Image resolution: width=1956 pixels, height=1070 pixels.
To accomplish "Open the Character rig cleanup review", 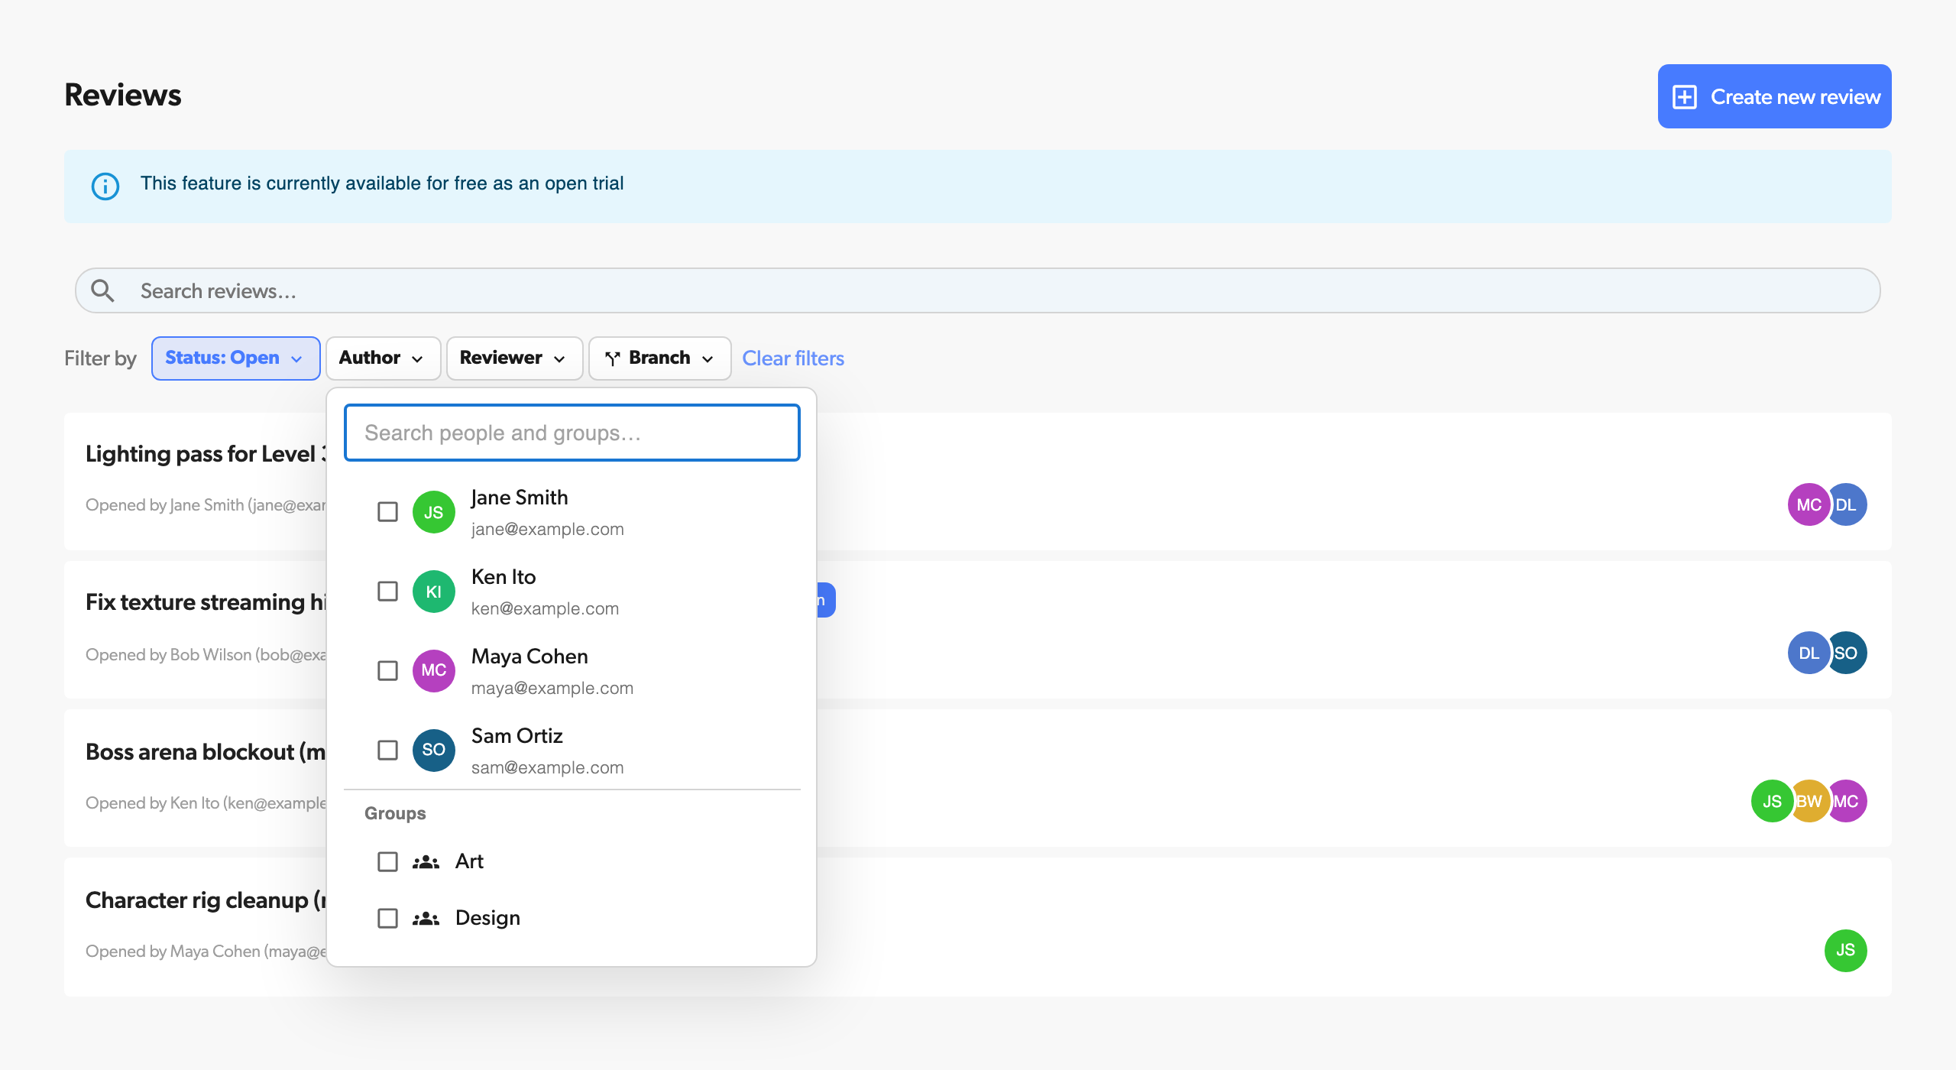I will (x=206, y=900).
